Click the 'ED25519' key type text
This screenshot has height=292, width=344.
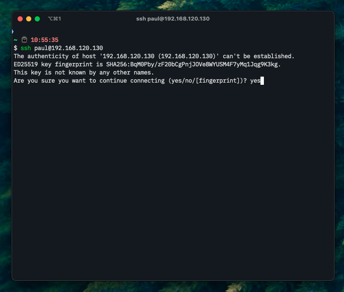(x=26, y=64)
